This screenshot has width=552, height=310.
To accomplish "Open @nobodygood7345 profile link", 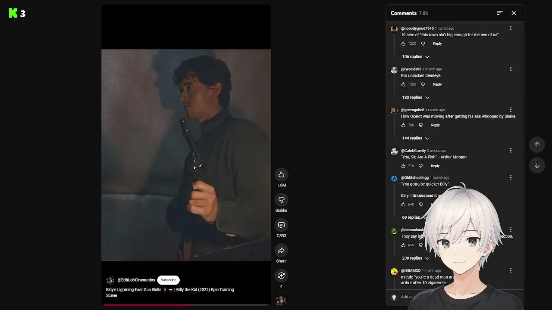I will pyautogui.click(x=417, y=28).
